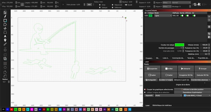The width and height of the screenshot is (211, 112).
Task: Select the Radius corner tool
Action: point(5,76)
